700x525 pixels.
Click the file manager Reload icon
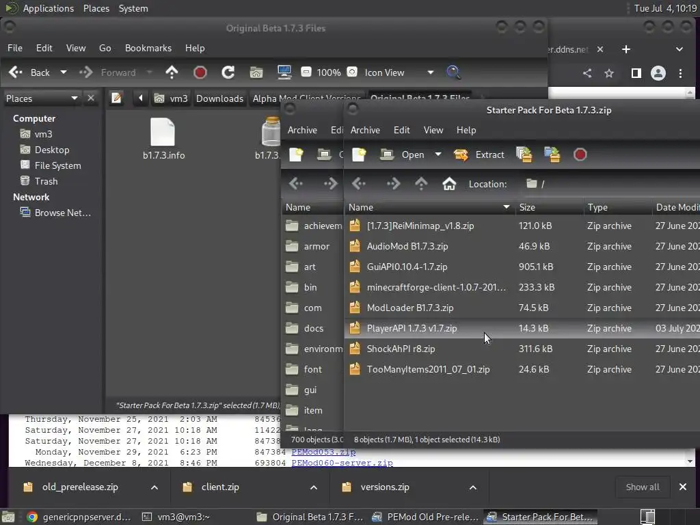coord(228,72)
